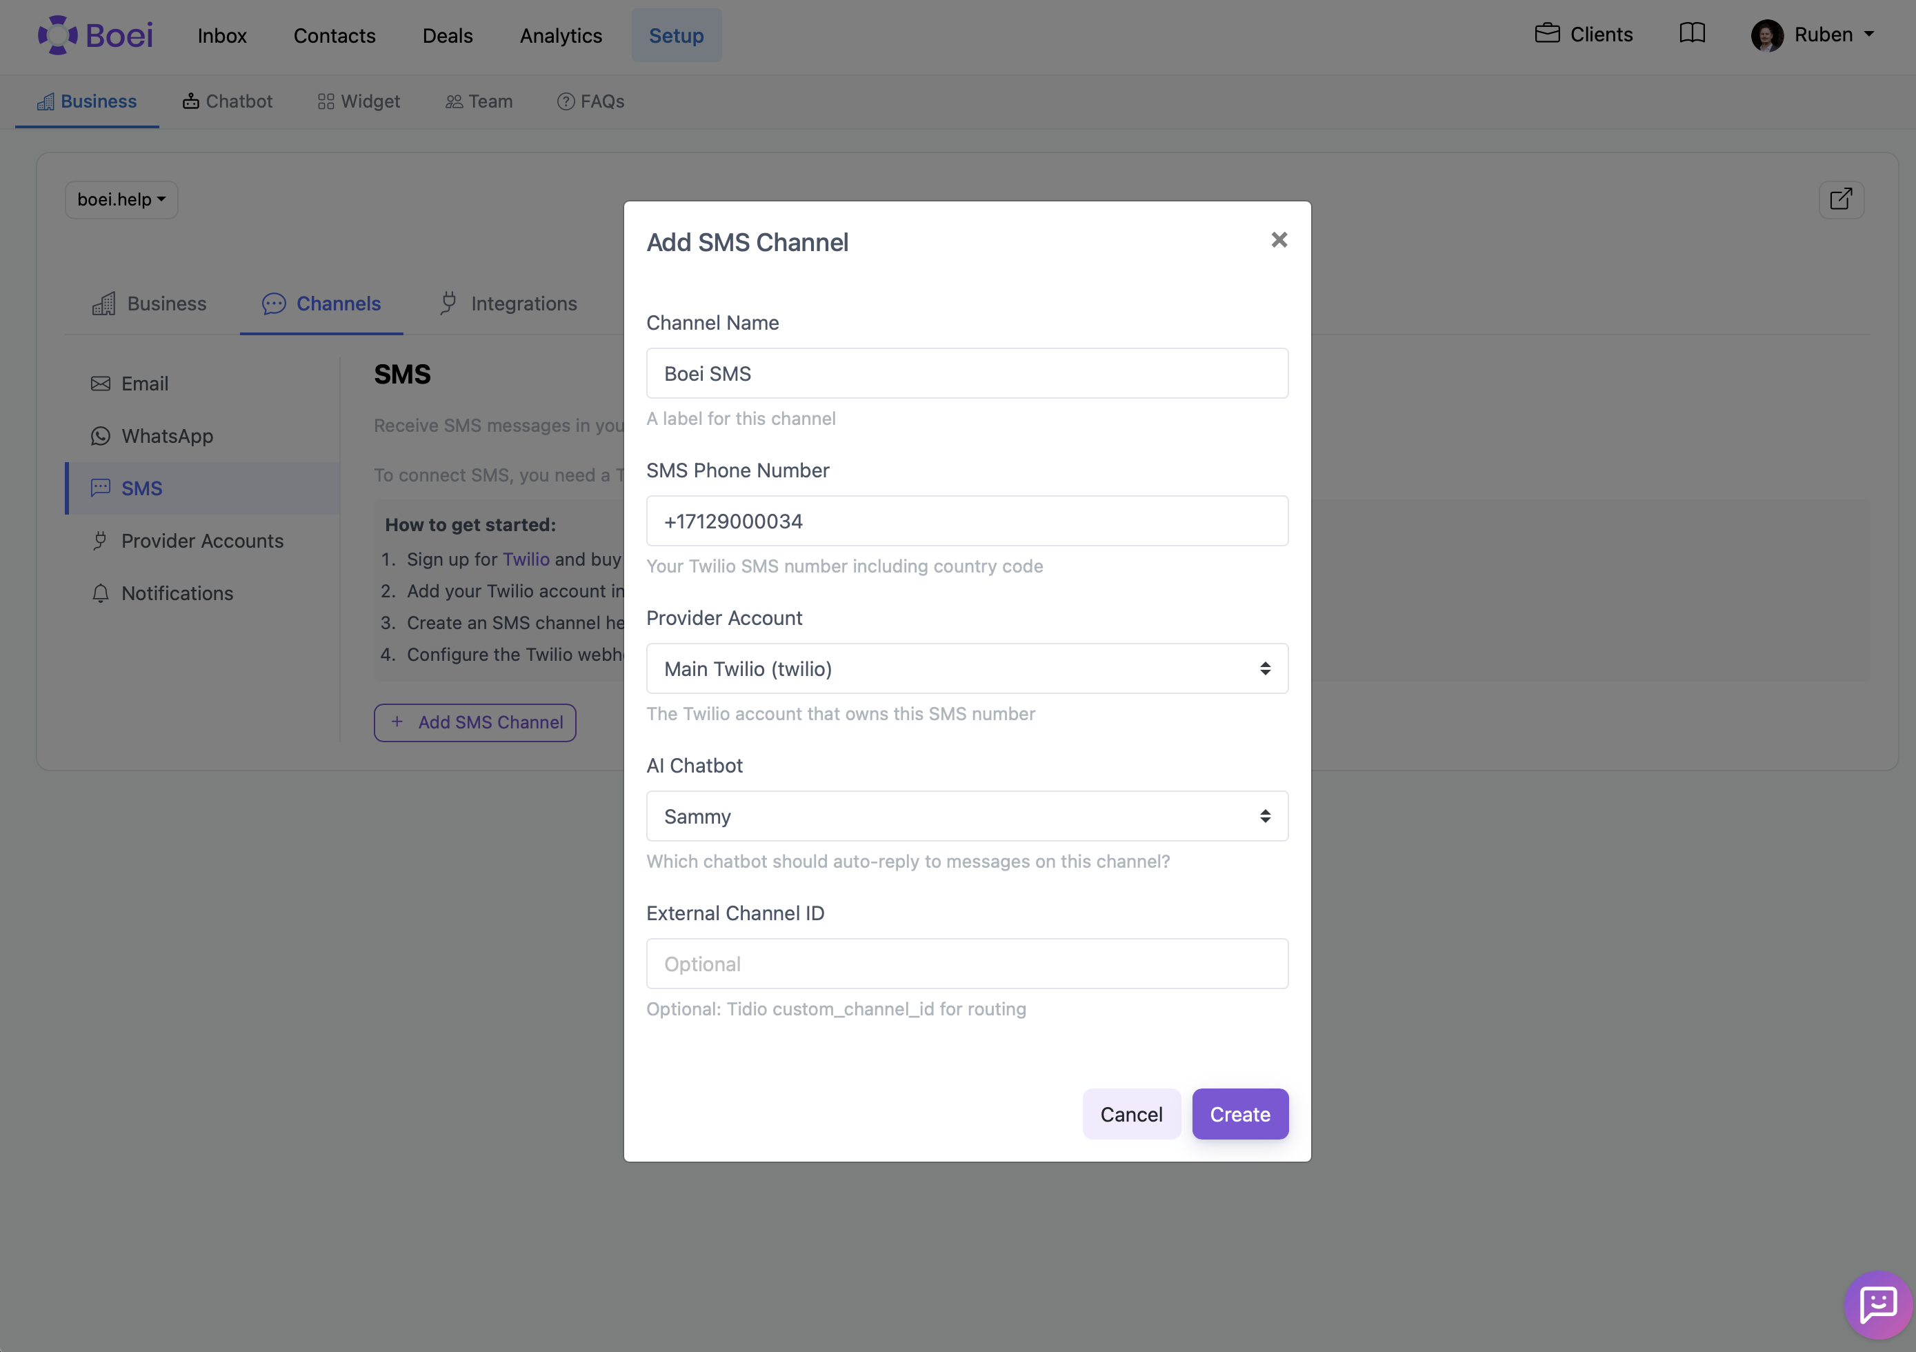Click the plus icon on Add SMS Channel
Screen dimensions: 1916x1352
tap(397, 722)
